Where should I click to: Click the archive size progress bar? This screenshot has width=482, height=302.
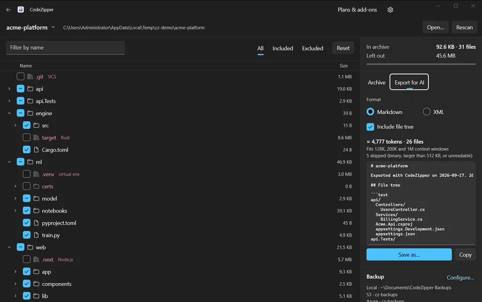[421, 64]
